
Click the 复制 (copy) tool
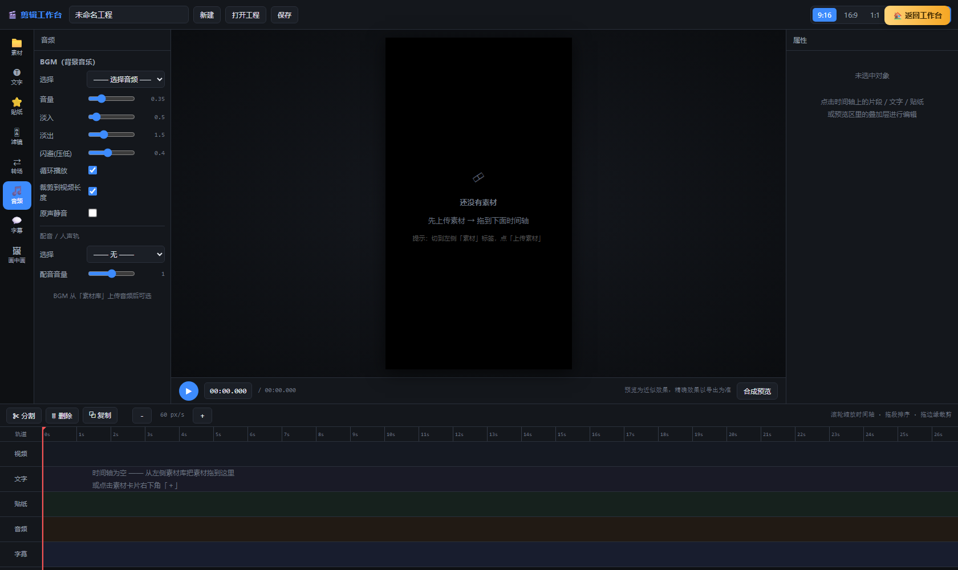(100, 416)
